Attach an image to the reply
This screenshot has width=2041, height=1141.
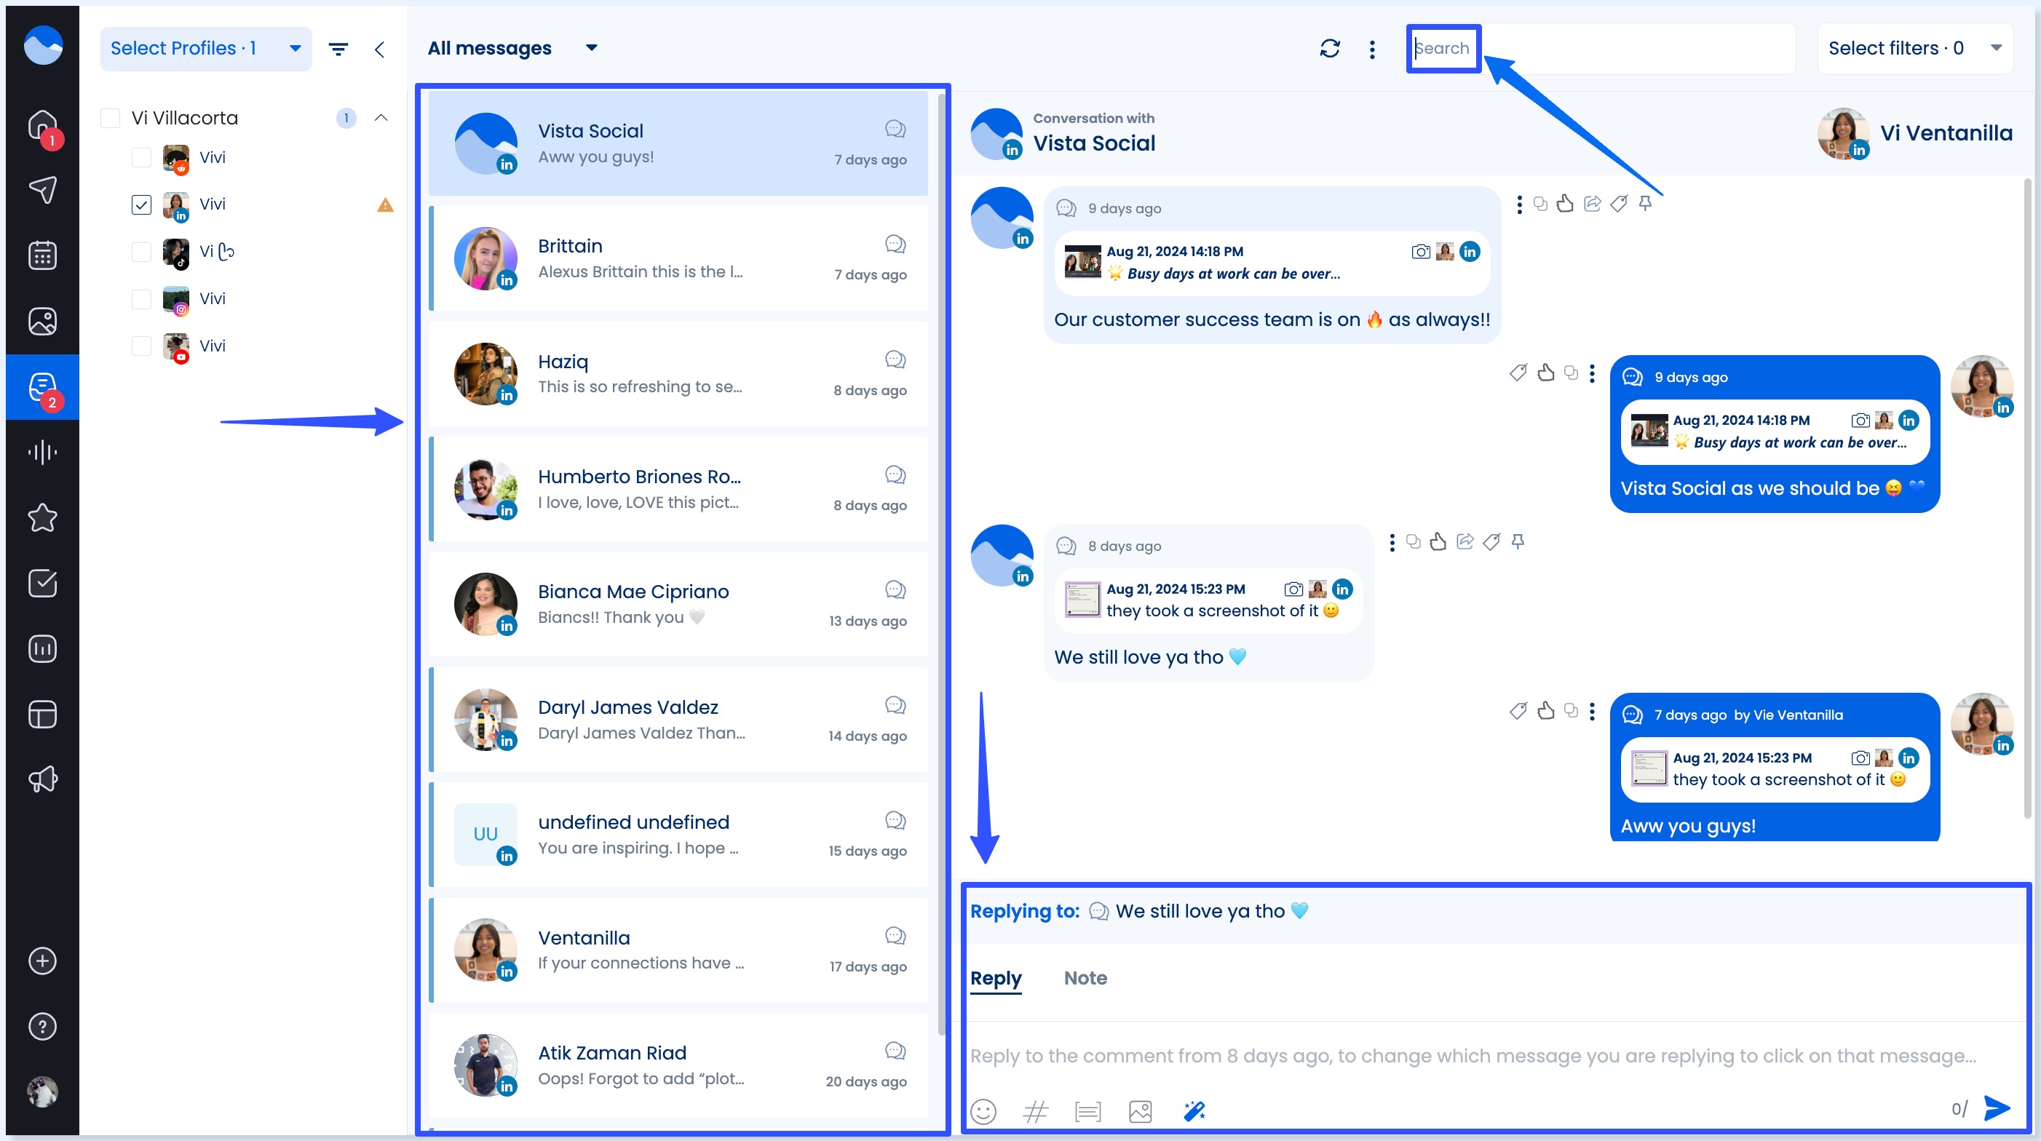1140,1111
